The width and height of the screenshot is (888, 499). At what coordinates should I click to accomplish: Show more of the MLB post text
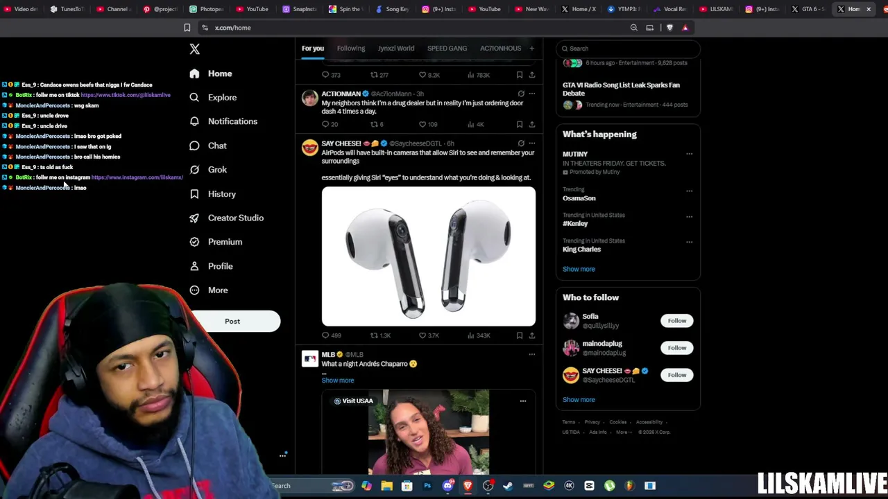[338, 380]
